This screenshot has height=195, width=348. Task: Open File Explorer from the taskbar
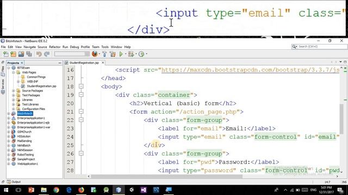click(43, 190)
